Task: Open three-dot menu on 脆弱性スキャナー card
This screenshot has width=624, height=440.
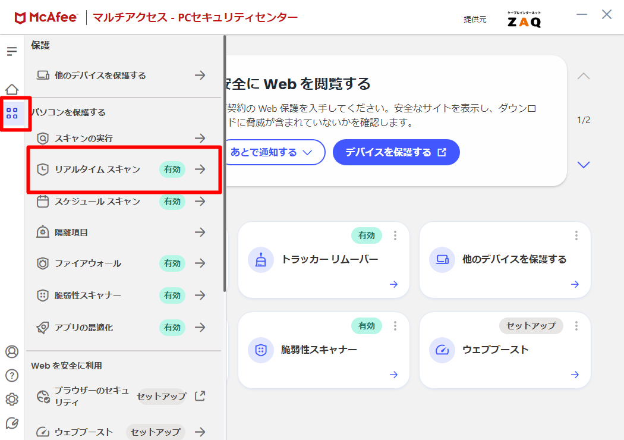Action: [395, 326]
